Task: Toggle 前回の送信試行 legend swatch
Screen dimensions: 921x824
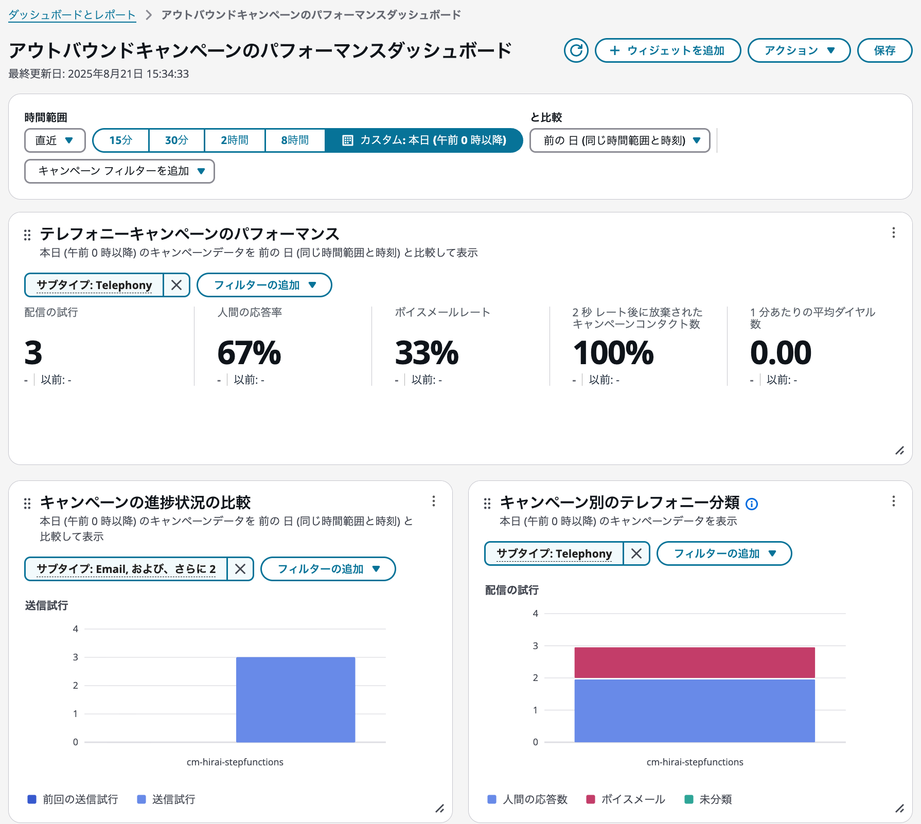Action: coord(32,799)
